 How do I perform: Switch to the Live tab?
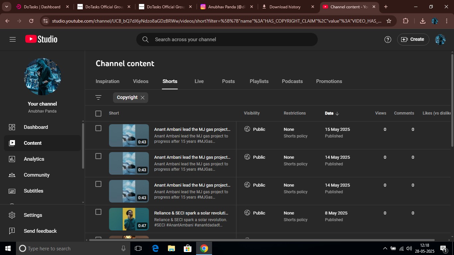click(x=199, y=81)
